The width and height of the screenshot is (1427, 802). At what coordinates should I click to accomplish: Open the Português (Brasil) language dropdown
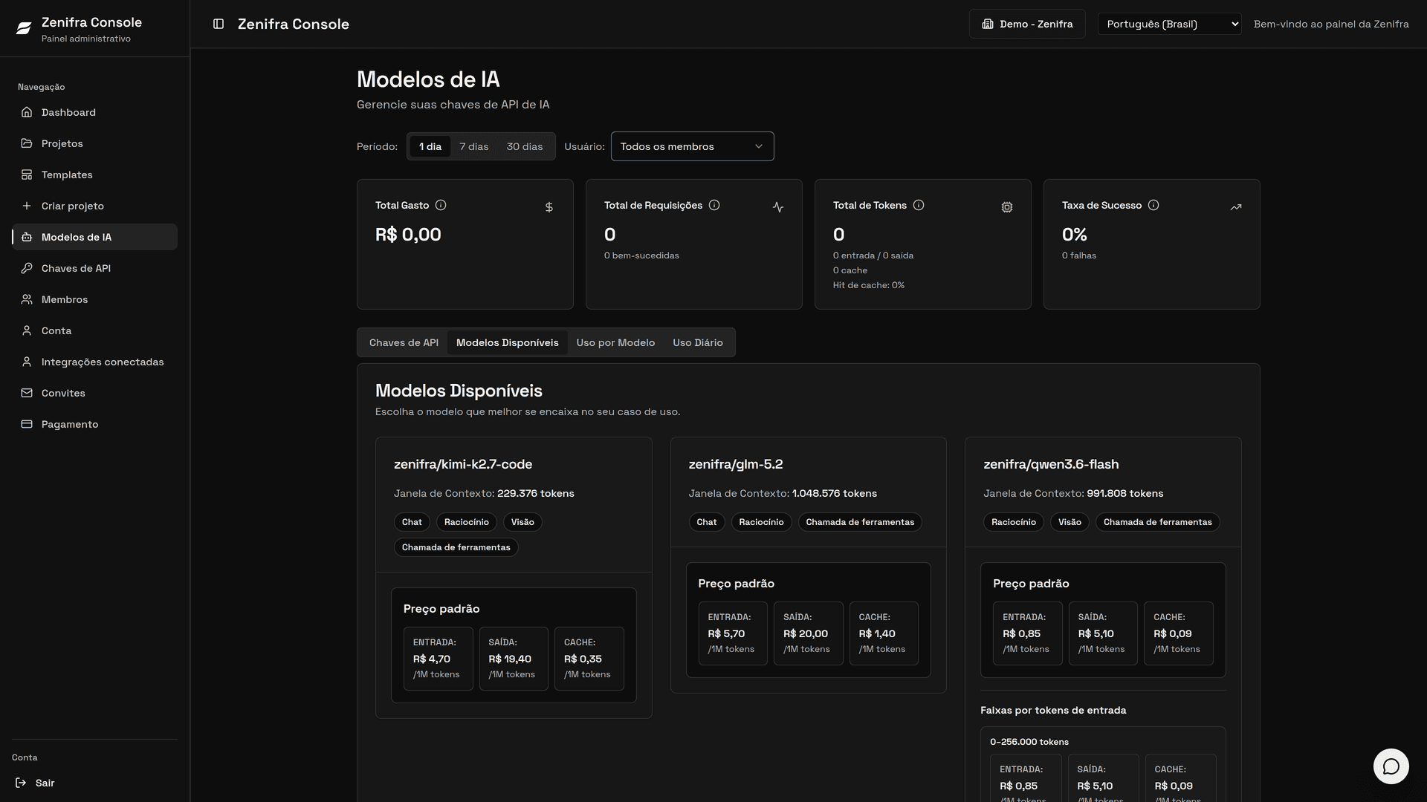1169,24
